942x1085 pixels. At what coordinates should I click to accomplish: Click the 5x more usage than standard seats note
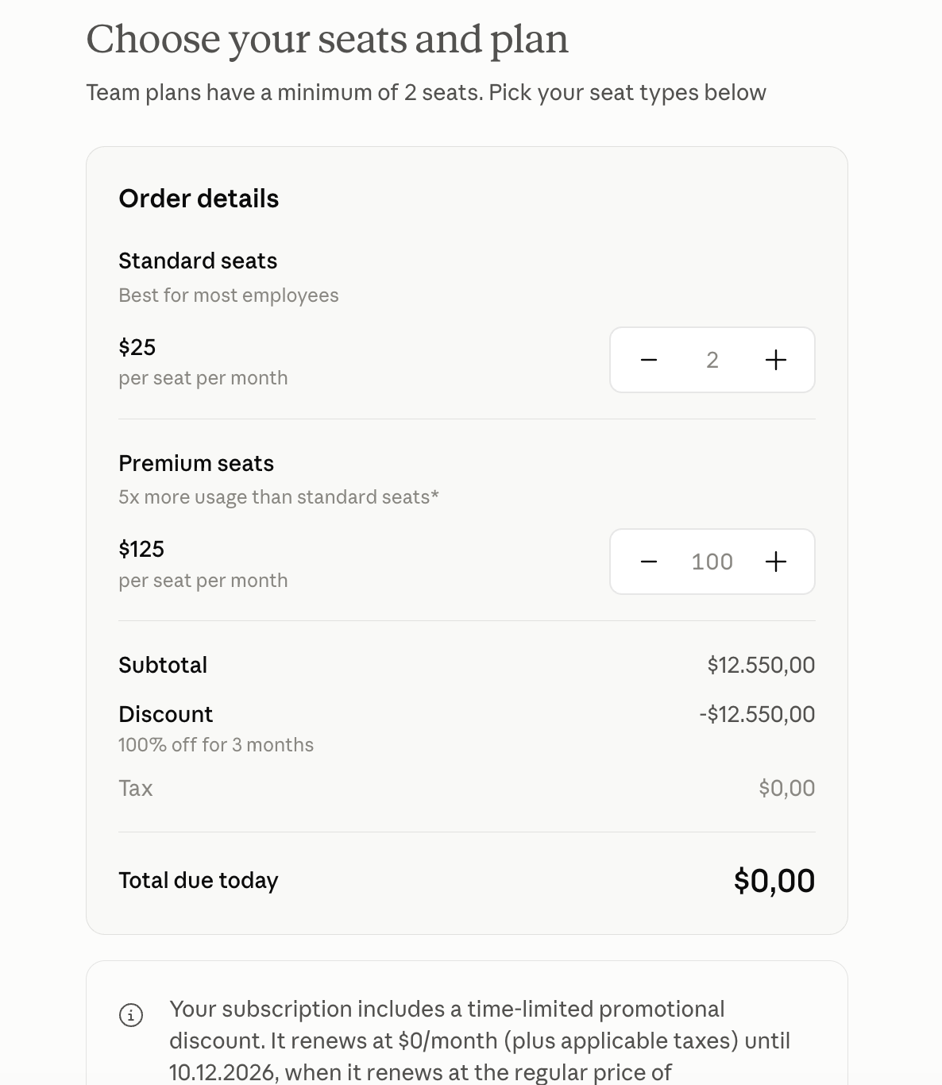coord(279,497)
